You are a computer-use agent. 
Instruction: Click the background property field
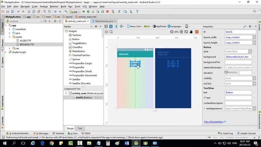[238, 57]
